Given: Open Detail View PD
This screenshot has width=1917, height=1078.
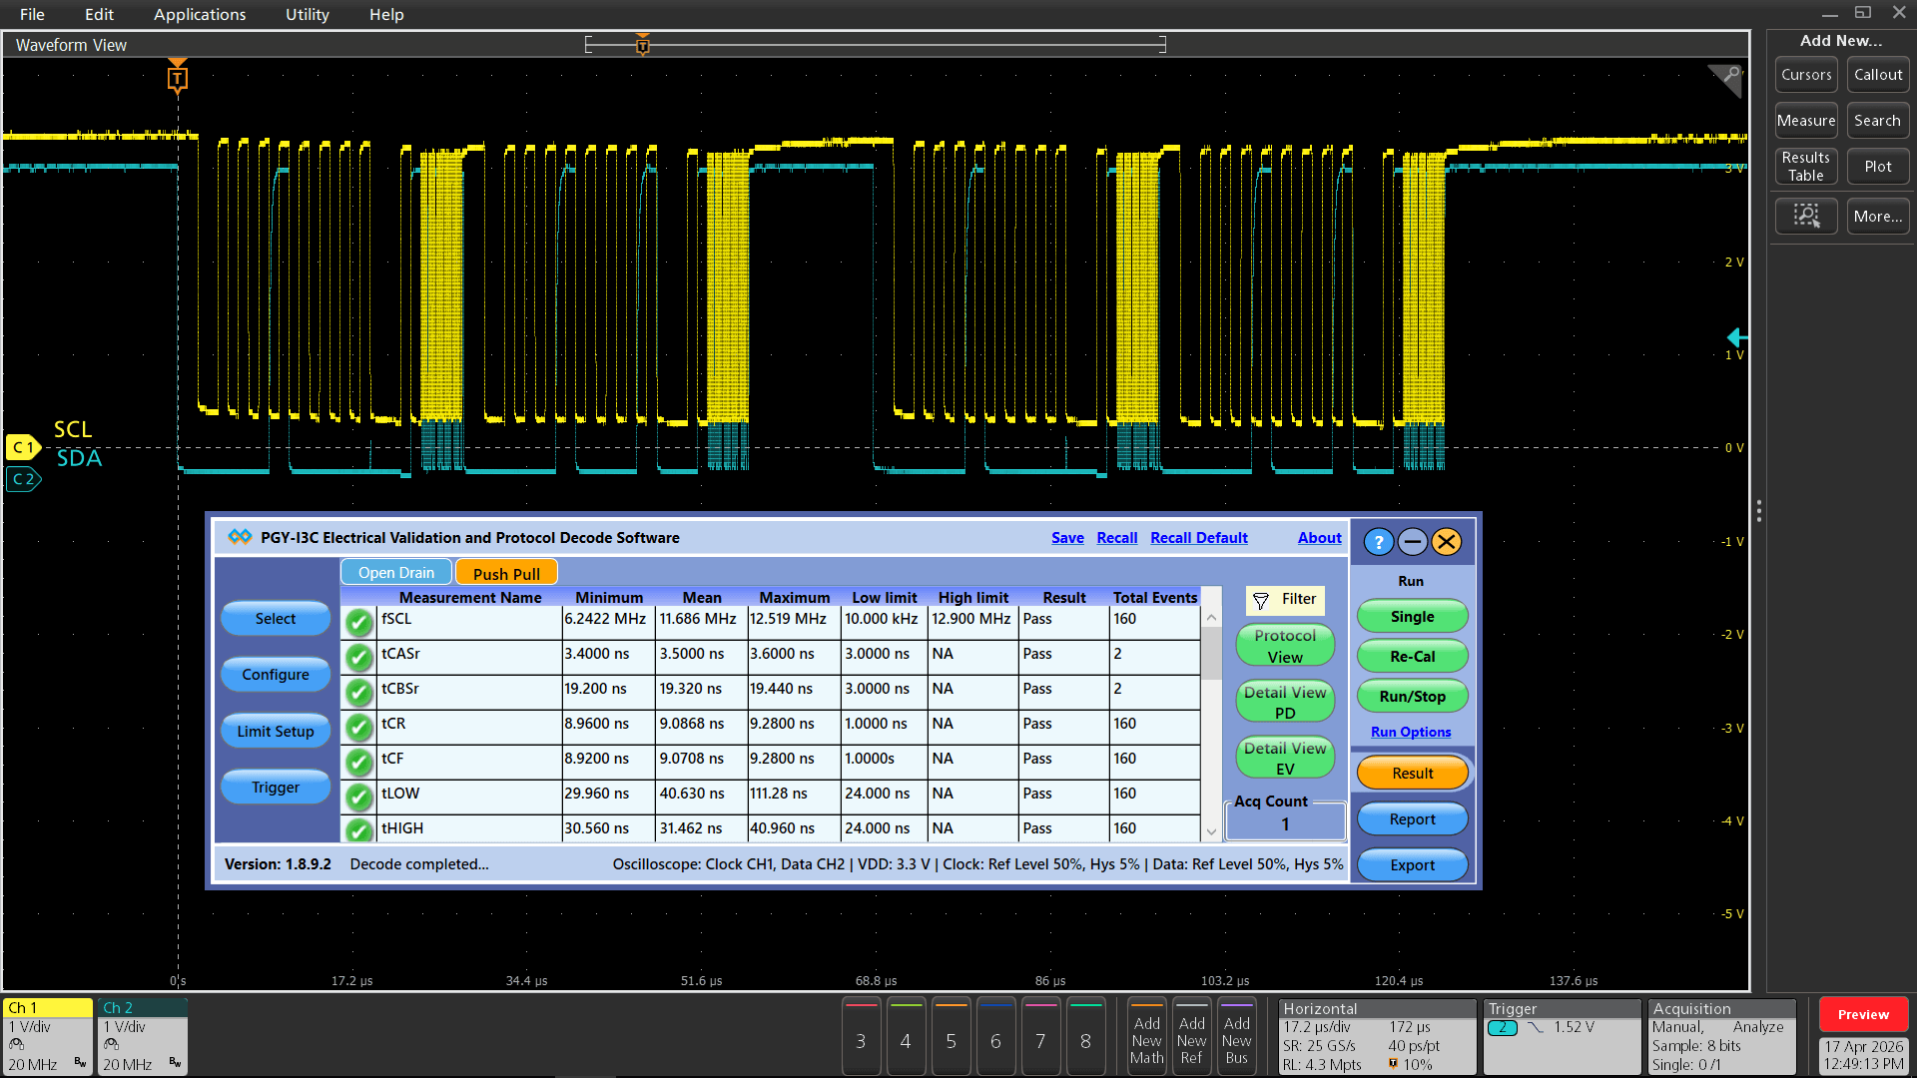Looking at the screenshot, I should coord(1285,702).
